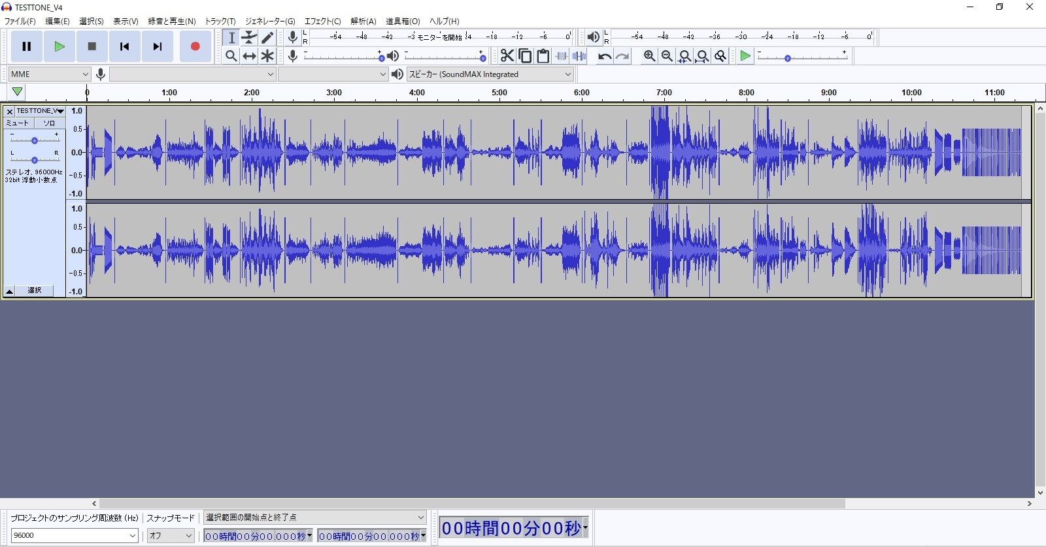The image size is (1046, 547).
Task: Click the 選択 button on track panel
Action: [35, 290]
